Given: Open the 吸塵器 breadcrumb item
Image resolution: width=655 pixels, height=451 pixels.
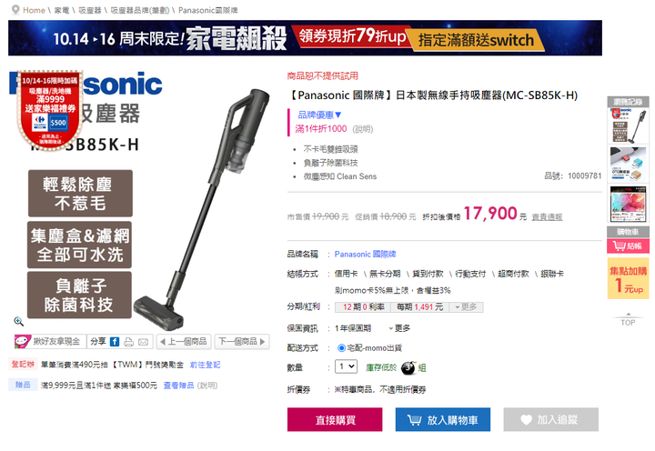Looking at the screenshot, I should (x=90, y=10).
